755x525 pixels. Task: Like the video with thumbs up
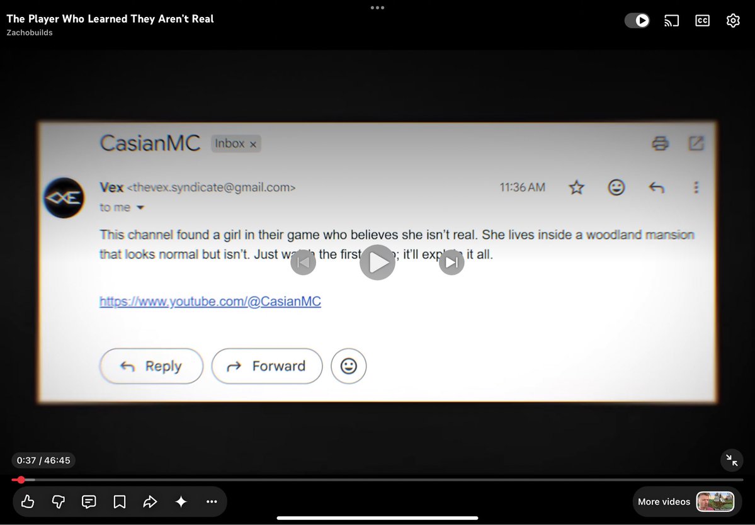click(x=28, y=502)
